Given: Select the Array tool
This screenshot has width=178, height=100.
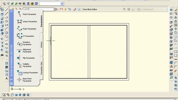Looking at the screenshot, I should (176, 25).
